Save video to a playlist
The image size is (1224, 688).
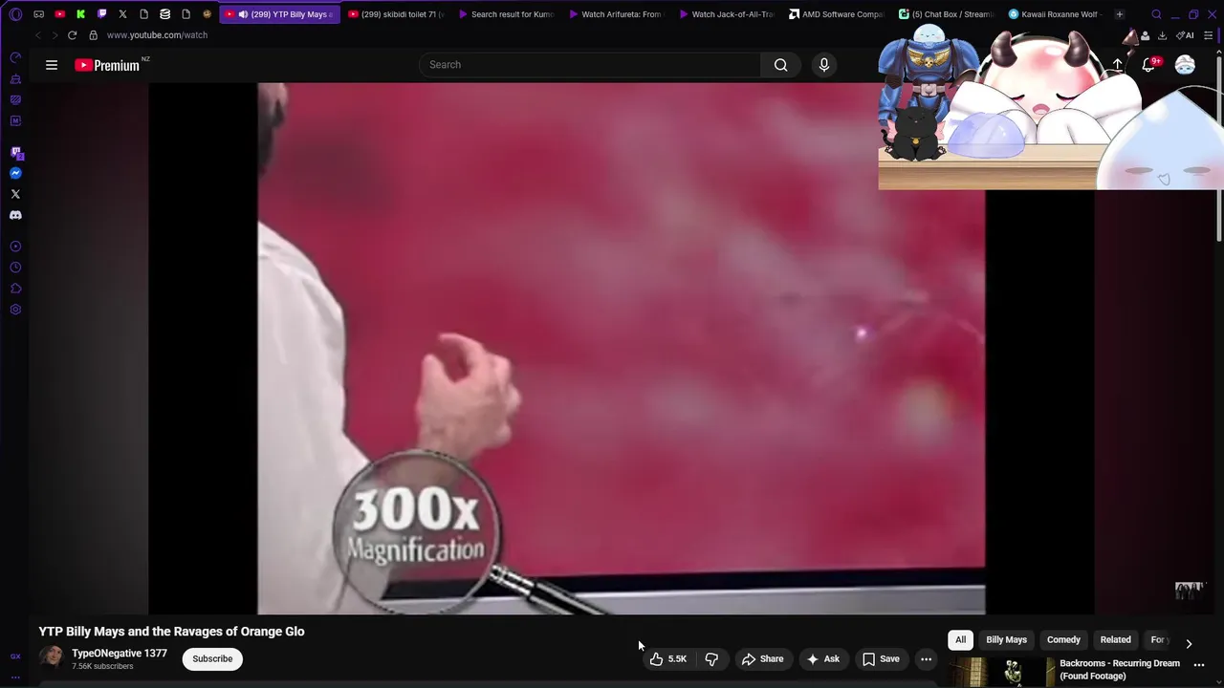pyautogui.click(x=881, y=658)
